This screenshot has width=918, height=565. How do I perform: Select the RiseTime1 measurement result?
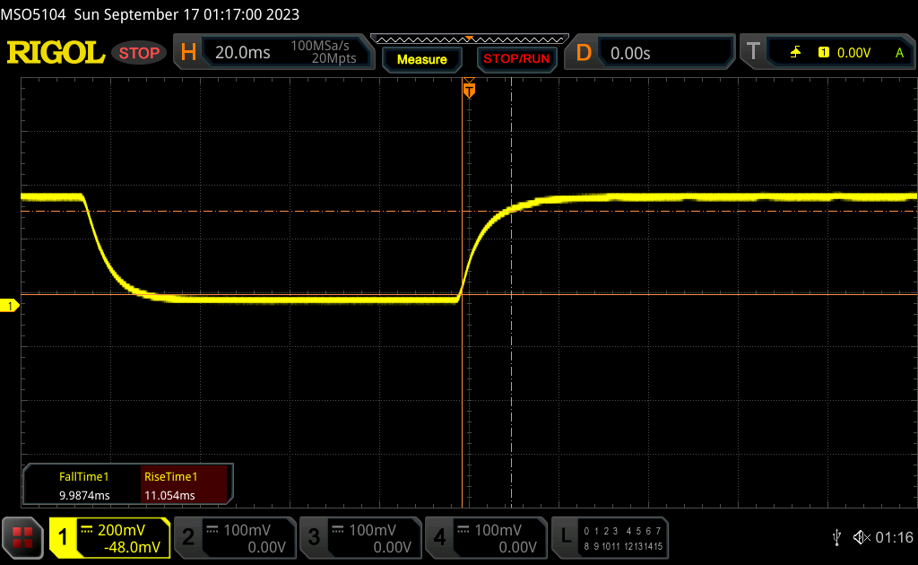tap(184, 486)
